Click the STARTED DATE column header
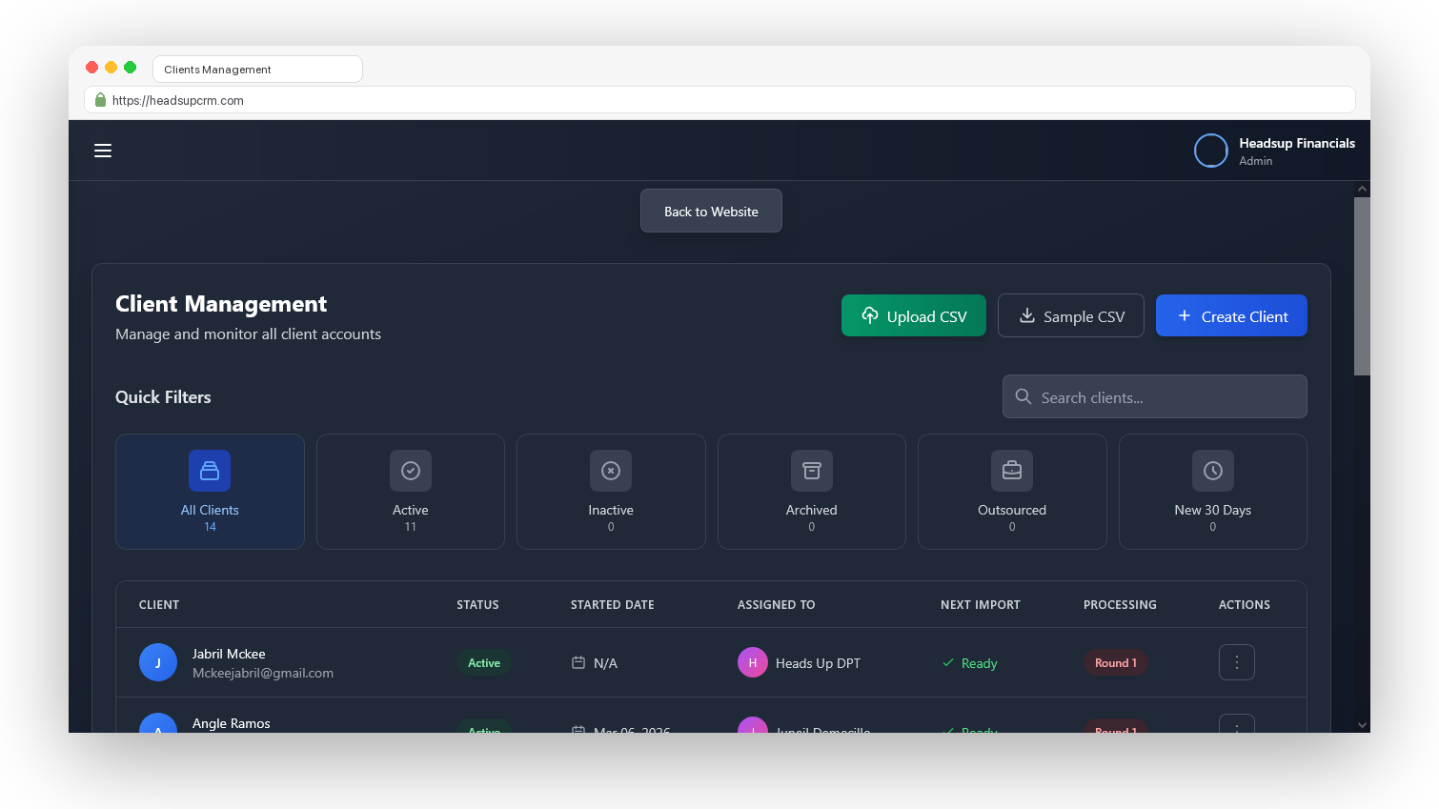 [x=613, y=604]
